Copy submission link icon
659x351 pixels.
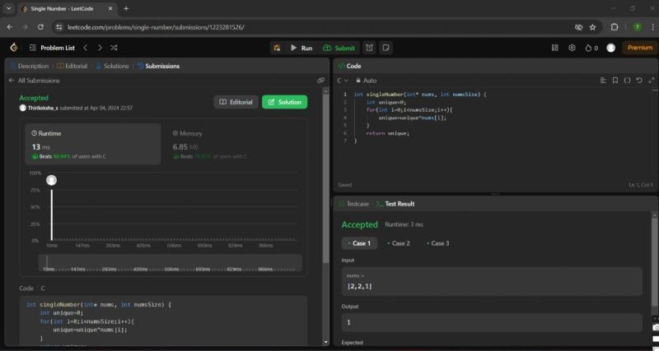pos(320,81)
